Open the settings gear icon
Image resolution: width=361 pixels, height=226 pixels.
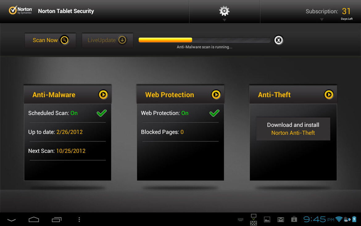(224, 11)
